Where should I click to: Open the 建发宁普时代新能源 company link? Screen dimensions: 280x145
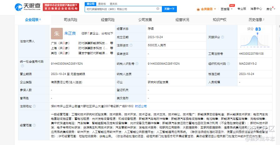pos(93,53)
